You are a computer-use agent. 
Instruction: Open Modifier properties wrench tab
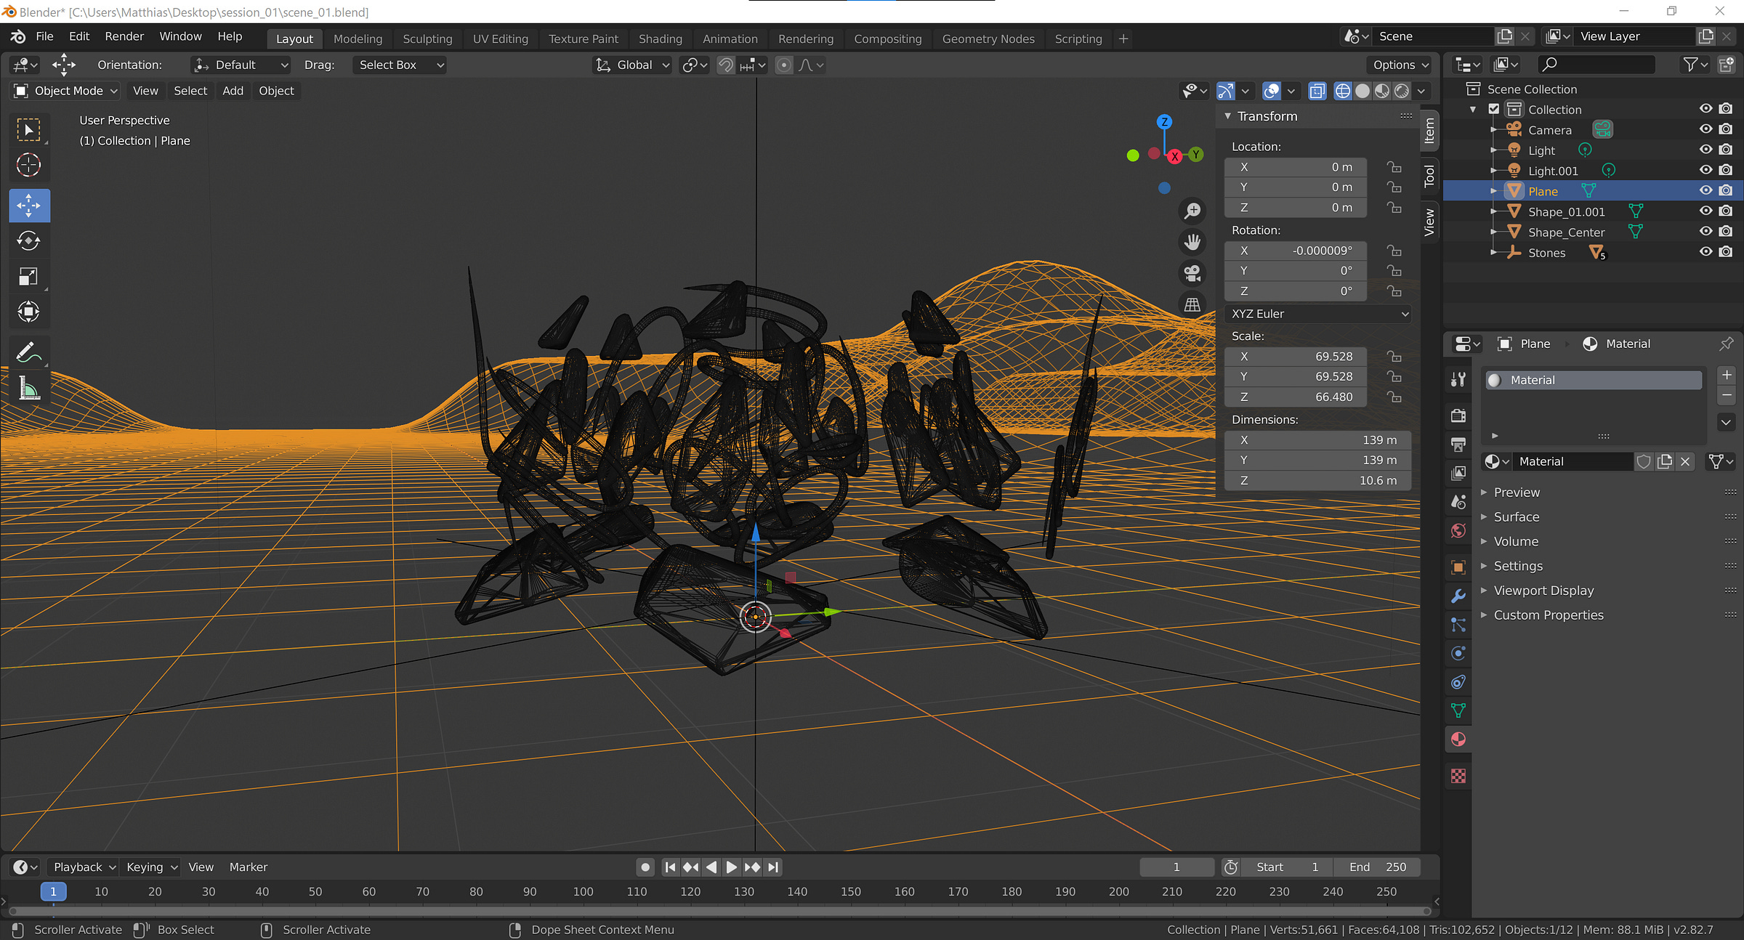pyautogui.click(x=1458, y=596)
